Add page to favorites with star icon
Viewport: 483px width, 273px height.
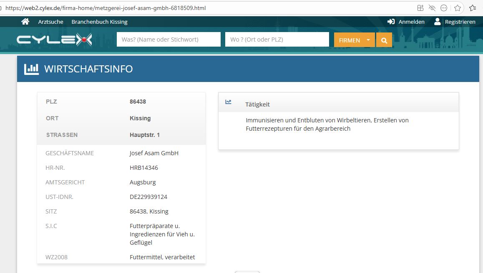(458, 8)
